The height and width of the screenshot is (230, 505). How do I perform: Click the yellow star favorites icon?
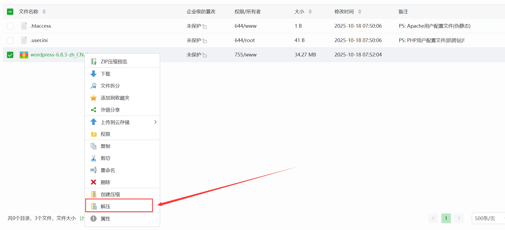click(93, 98)
